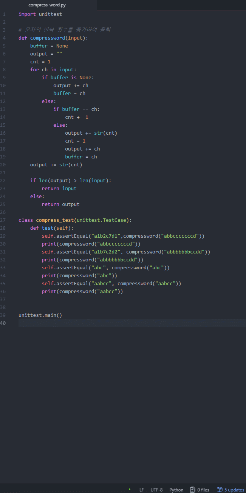This screenshot has height=493, width=246.
Task: Click the 'output = ""' assignment
Action: coord(46,54)
